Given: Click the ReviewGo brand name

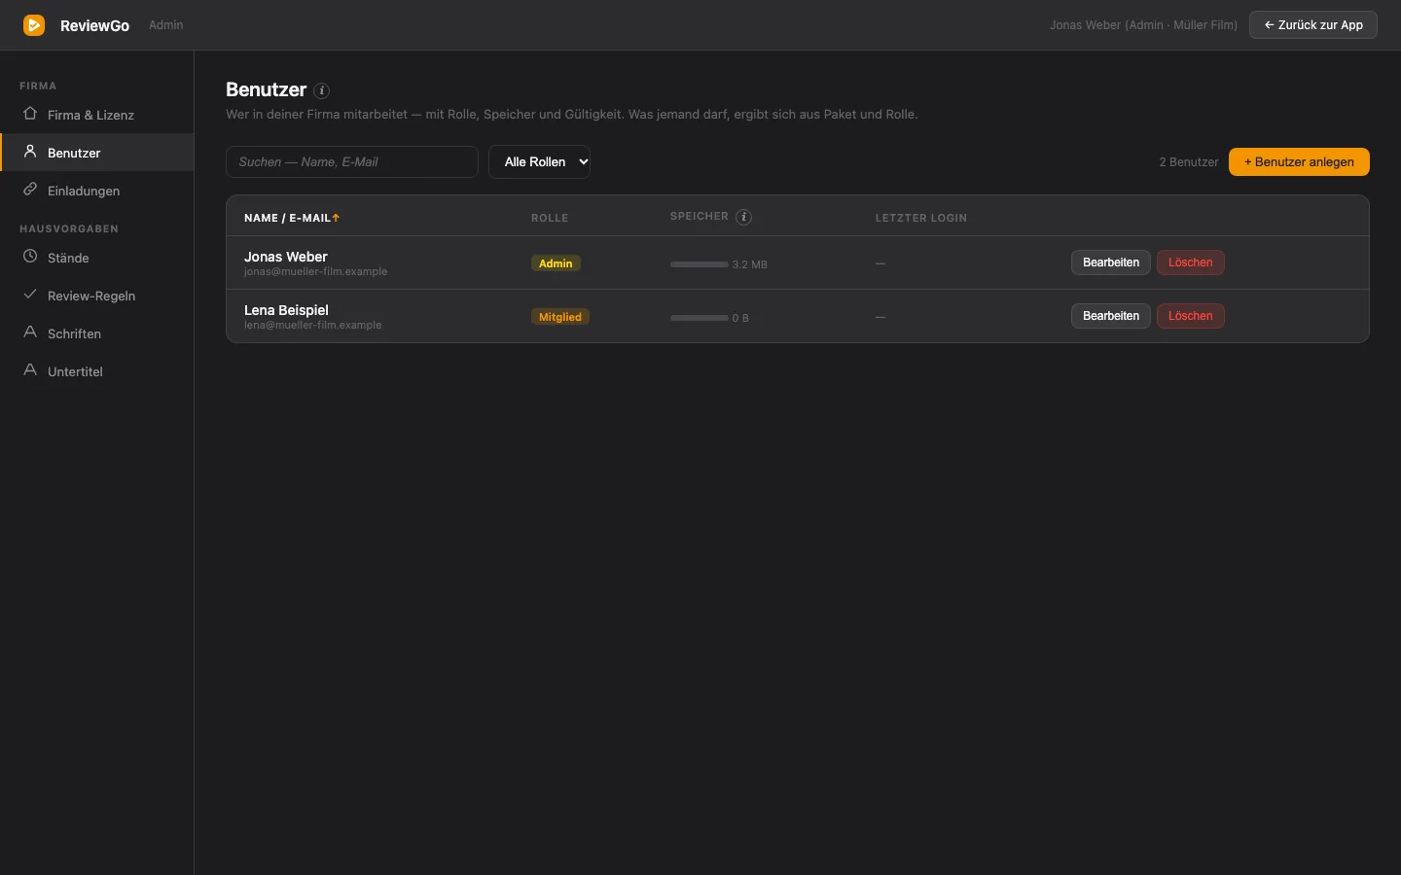Looking at the screenshot, I should point(94,26).
